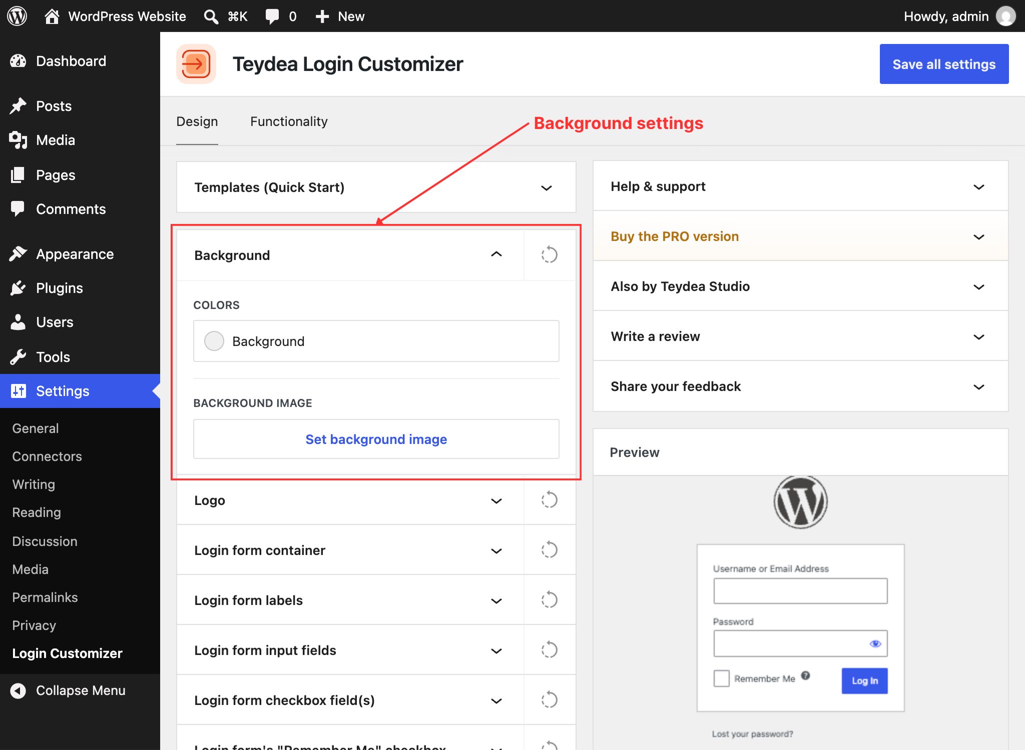Image resolution: width=1025 pixels, height=750 pixels.
Task: Click the WordPress Website site name link
Action: [127, 16]
